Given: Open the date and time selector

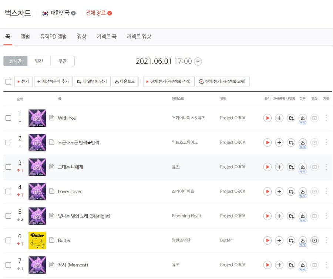Looking at the screenshot, I should [x=198, y=62].
